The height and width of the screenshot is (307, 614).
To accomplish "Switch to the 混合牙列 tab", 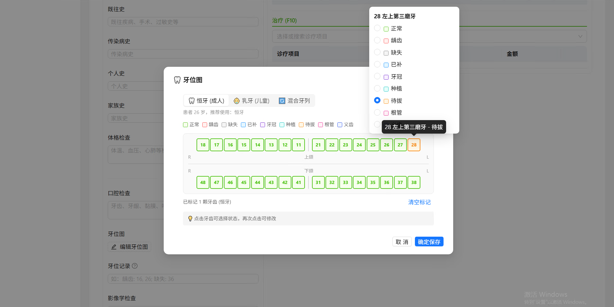I will 294,101.
